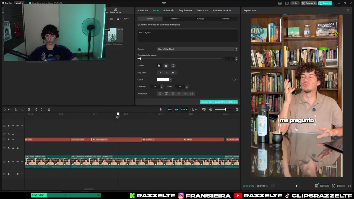
Task: Expand the selection tool dropdown arrow
Action: 9,109
